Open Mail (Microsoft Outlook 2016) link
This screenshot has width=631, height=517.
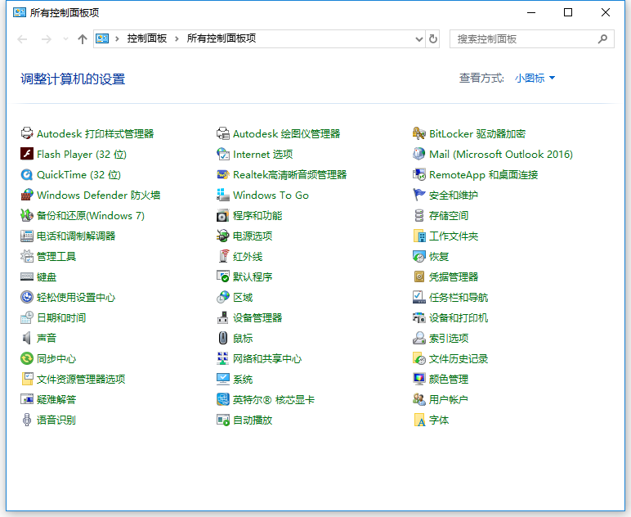tap(501, 154)
